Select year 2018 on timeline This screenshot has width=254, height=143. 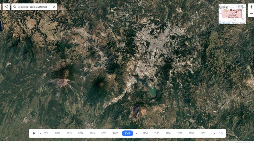[x=127, y=133]
